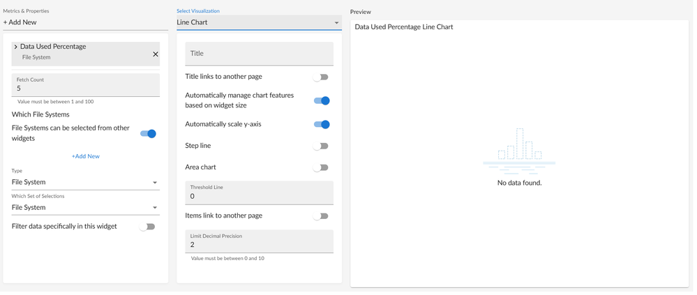The width and height of the screenshot is (697, 295).
Task: Turn on Area chart toggle
Action: coord(321,168)
